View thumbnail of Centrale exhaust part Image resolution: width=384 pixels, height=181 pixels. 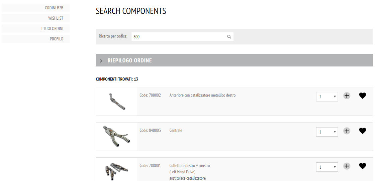coord(117,137)
